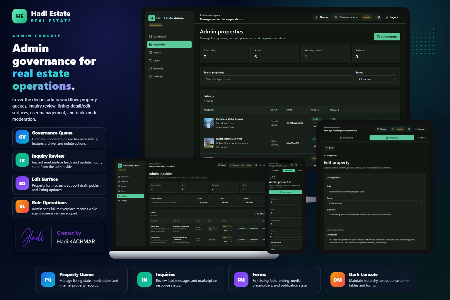The width and height of the screenshot is (450, 300).
Task: Click Inquiries chat icon in main sidebar
Action: coord(150,68)
